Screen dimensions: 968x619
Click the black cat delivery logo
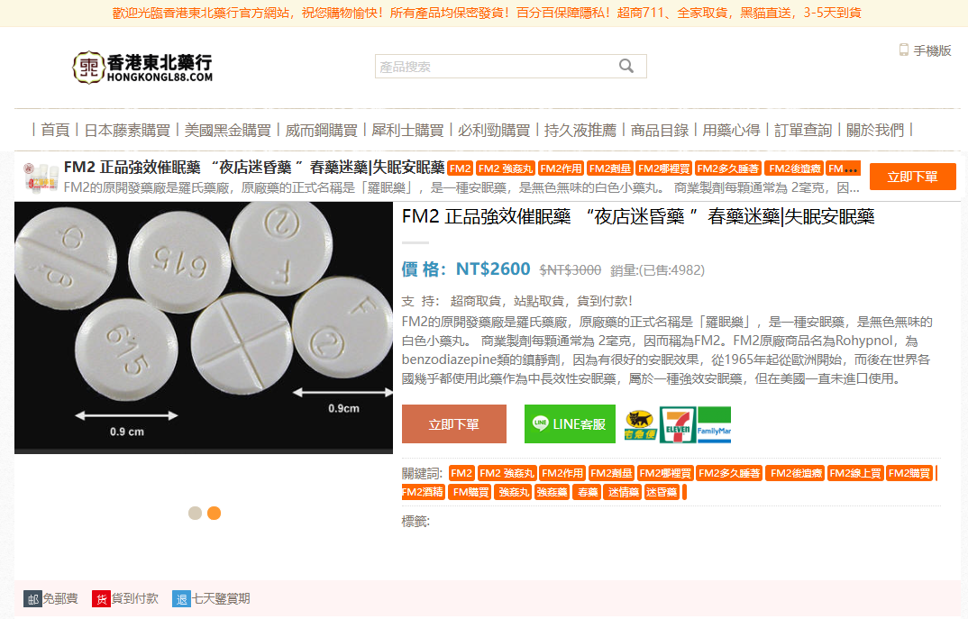point(640,424)
